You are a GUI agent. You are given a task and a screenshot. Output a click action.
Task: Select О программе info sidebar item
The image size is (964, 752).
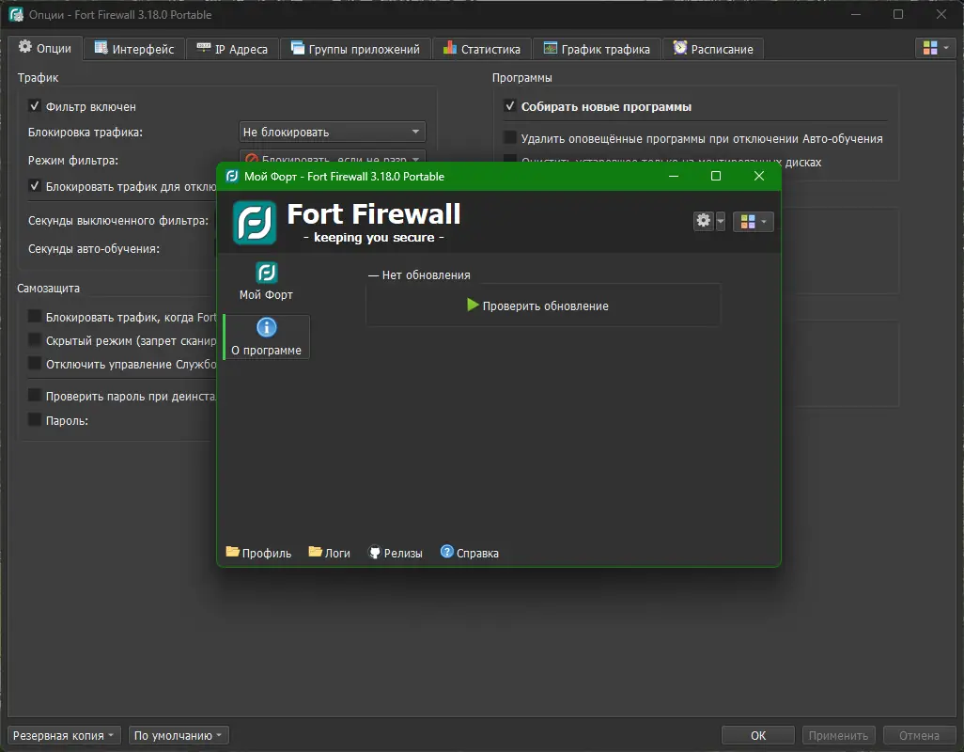click(x=266, y=337)
